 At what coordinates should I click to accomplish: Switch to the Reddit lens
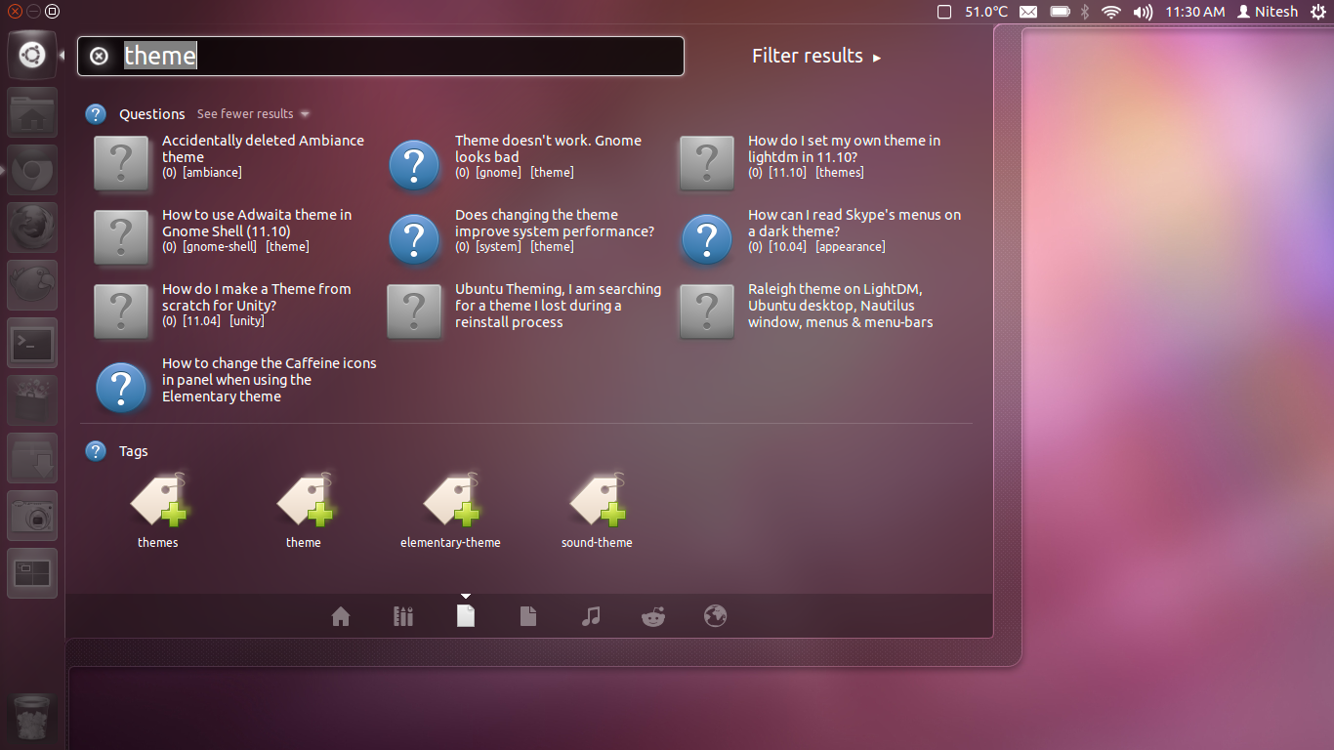[653, 616]
